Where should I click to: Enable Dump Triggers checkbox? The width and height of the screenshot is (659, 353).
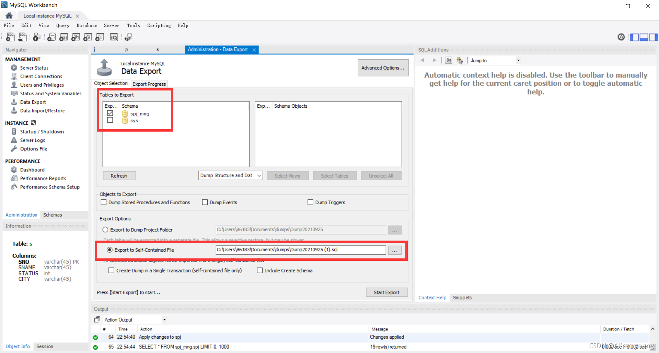(310, 202)
